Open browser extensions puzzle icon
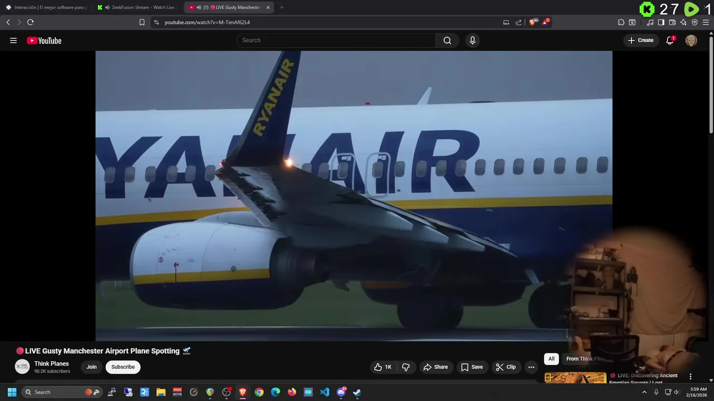This screenshot has width=714, height=401. click(621, 22)
